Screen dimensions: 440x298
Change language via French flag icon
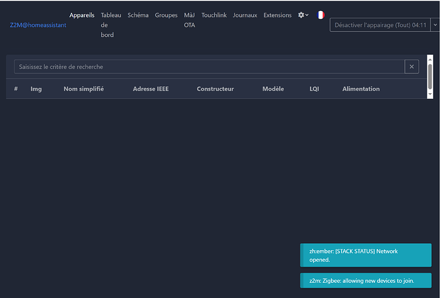pyautogui.click(x=321, y=15)
